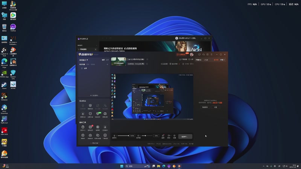
Task: Open first basic tools icon, task center
Action: pyautogui.click(x=83, y=128)
